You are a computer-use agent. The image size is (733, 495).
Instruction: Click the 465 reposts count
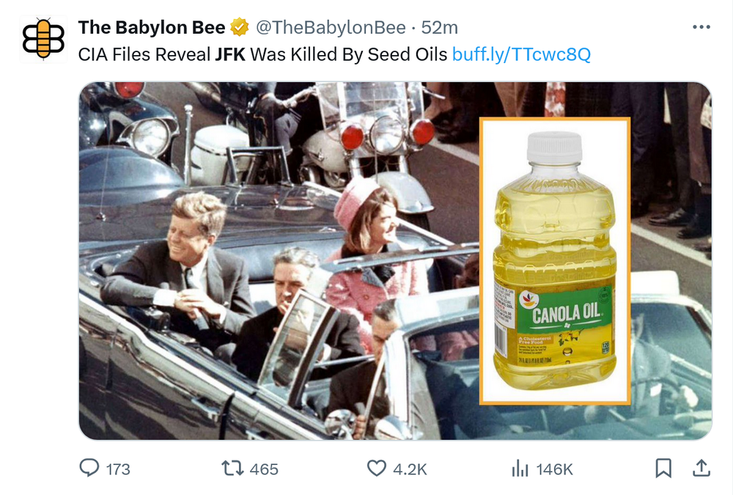coord(264,469)
